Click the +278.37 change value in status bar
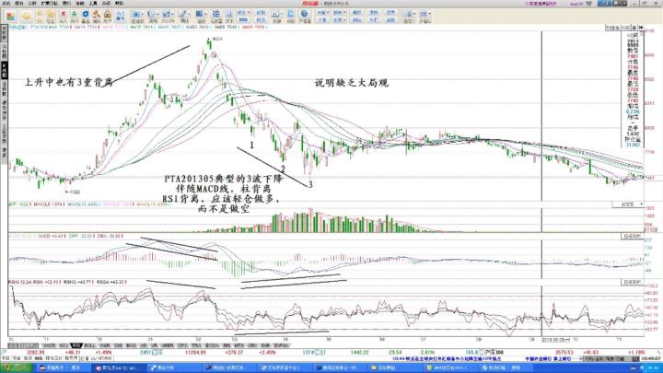This screenshot has width=663, height=373. (x=234, y=352)
